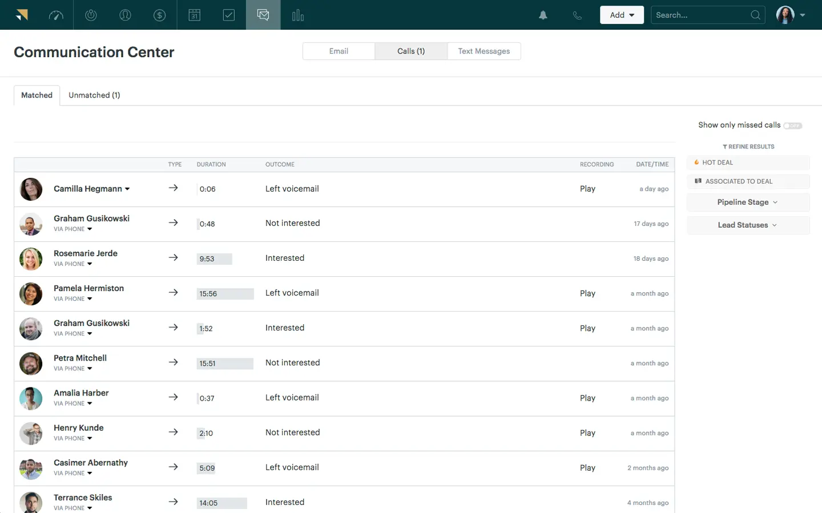Expand Camilla Hegmann's name dropdown
The width and height of the screenshot is (822, 513).
pos(127,188)
